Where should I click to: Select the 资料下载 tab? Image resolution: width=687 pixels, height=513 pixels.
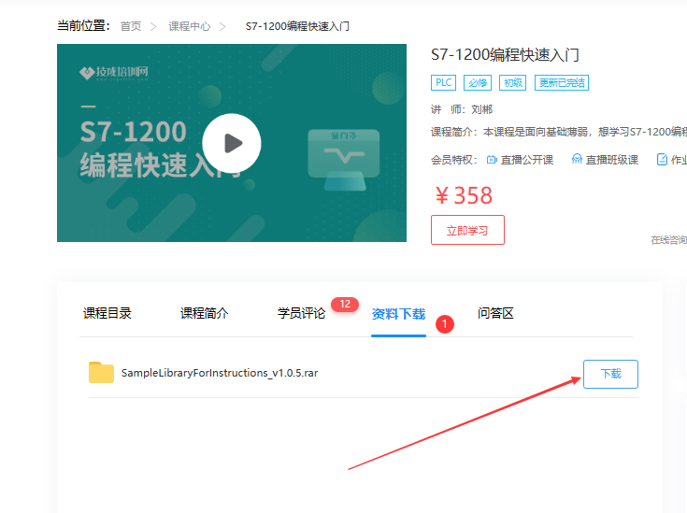click(x=398, y=314)
